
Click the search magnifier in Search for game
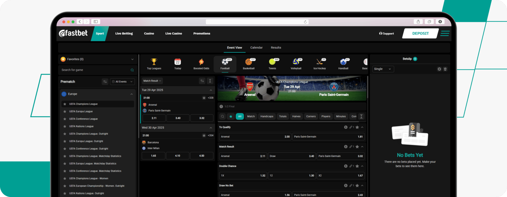click(x=132, y=70)
